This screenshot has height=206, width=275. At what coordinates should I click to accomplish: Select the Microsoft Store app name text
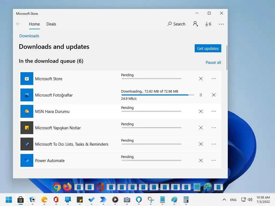[49, 79]
